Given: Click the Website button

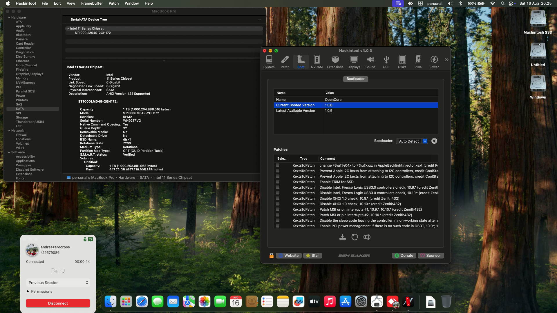Looking at the screenshot, I should [x=289, y=255].
